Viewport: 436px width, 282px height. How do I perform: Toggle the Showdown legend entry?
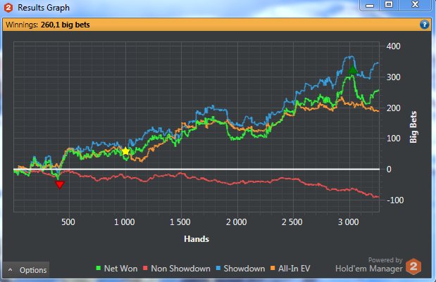click(x=240, y=269)
